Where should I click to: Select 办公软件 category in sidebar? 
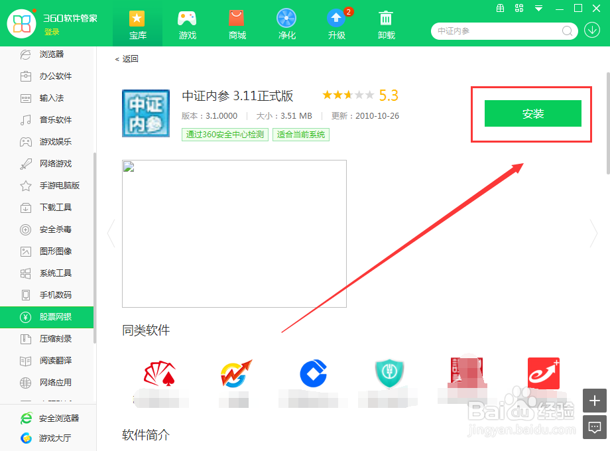click(x=46, y=76)
